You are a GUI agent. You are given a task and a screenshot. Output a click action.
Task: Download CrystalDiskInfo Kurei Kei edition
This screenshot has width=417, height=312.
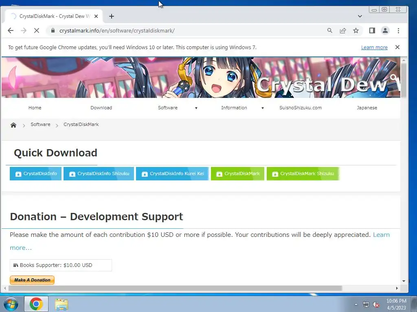tap(172, 173)
